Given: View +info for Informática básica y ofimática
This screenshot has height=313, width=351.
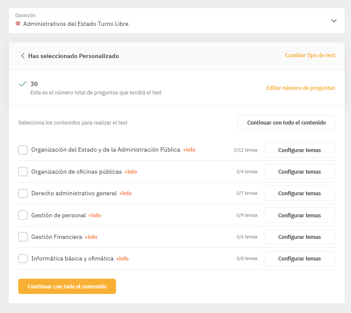Looking at the screenshot, I should [122, 259].
